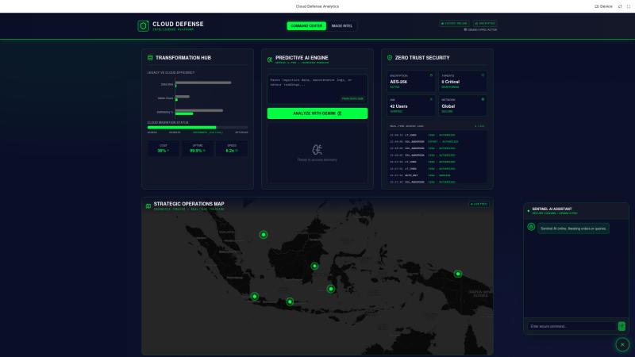Click the Sentinel AI Assistant header title
This screenshot has width=635, height=357.
click(x=552, y=209)
